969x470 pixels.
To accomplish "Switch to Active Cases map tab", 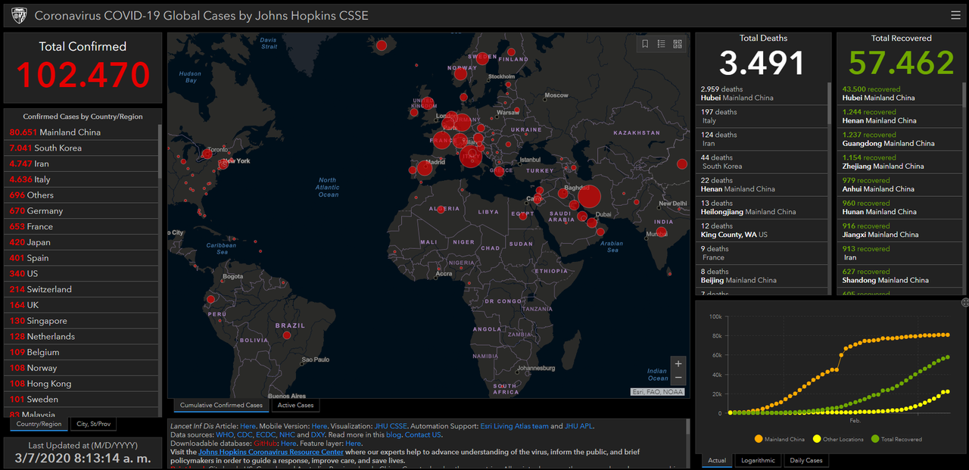I will click(295, 405).
